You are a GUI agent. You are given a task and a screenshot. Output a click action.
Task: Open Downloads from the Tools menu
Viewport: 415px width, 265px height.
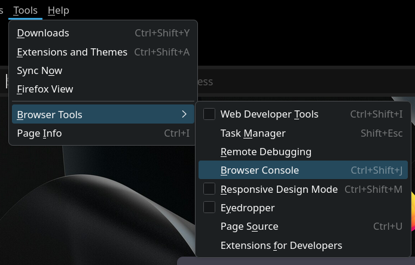click(x=103, y=33)
